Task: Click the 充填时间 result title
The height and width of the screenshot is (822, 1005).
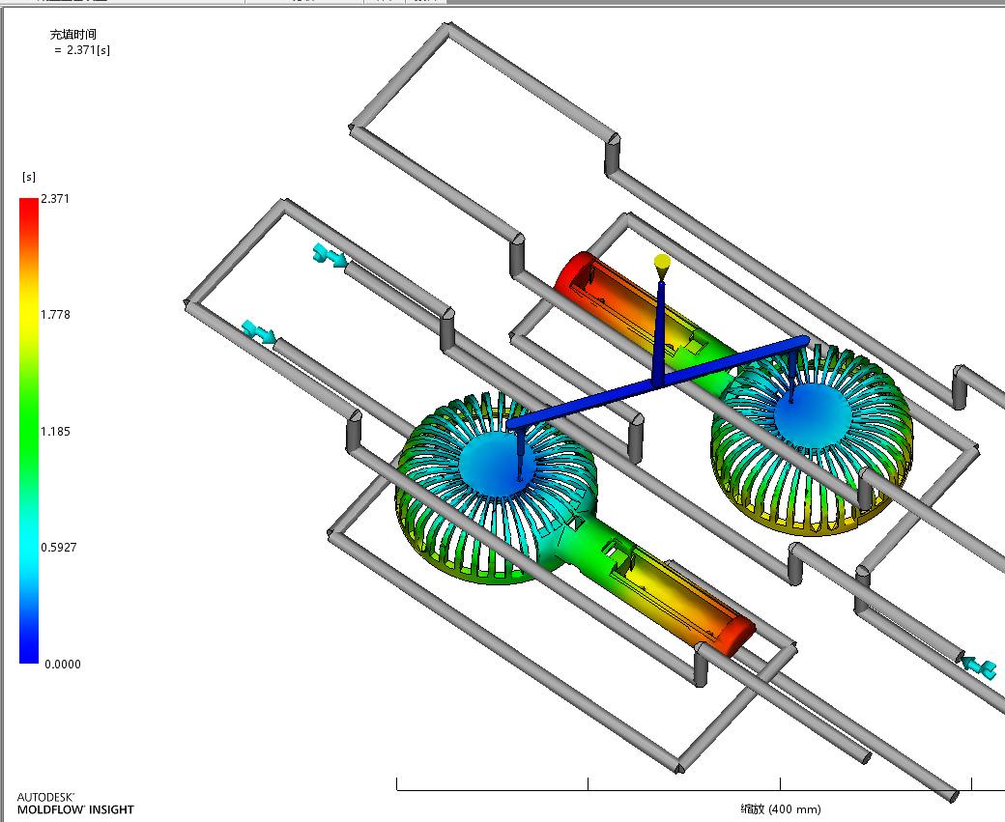Action: [x=73, y=35]
